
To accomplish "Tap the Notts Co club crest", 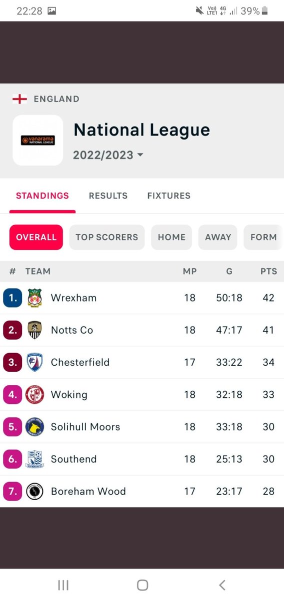I will click(x=35, y=330).
